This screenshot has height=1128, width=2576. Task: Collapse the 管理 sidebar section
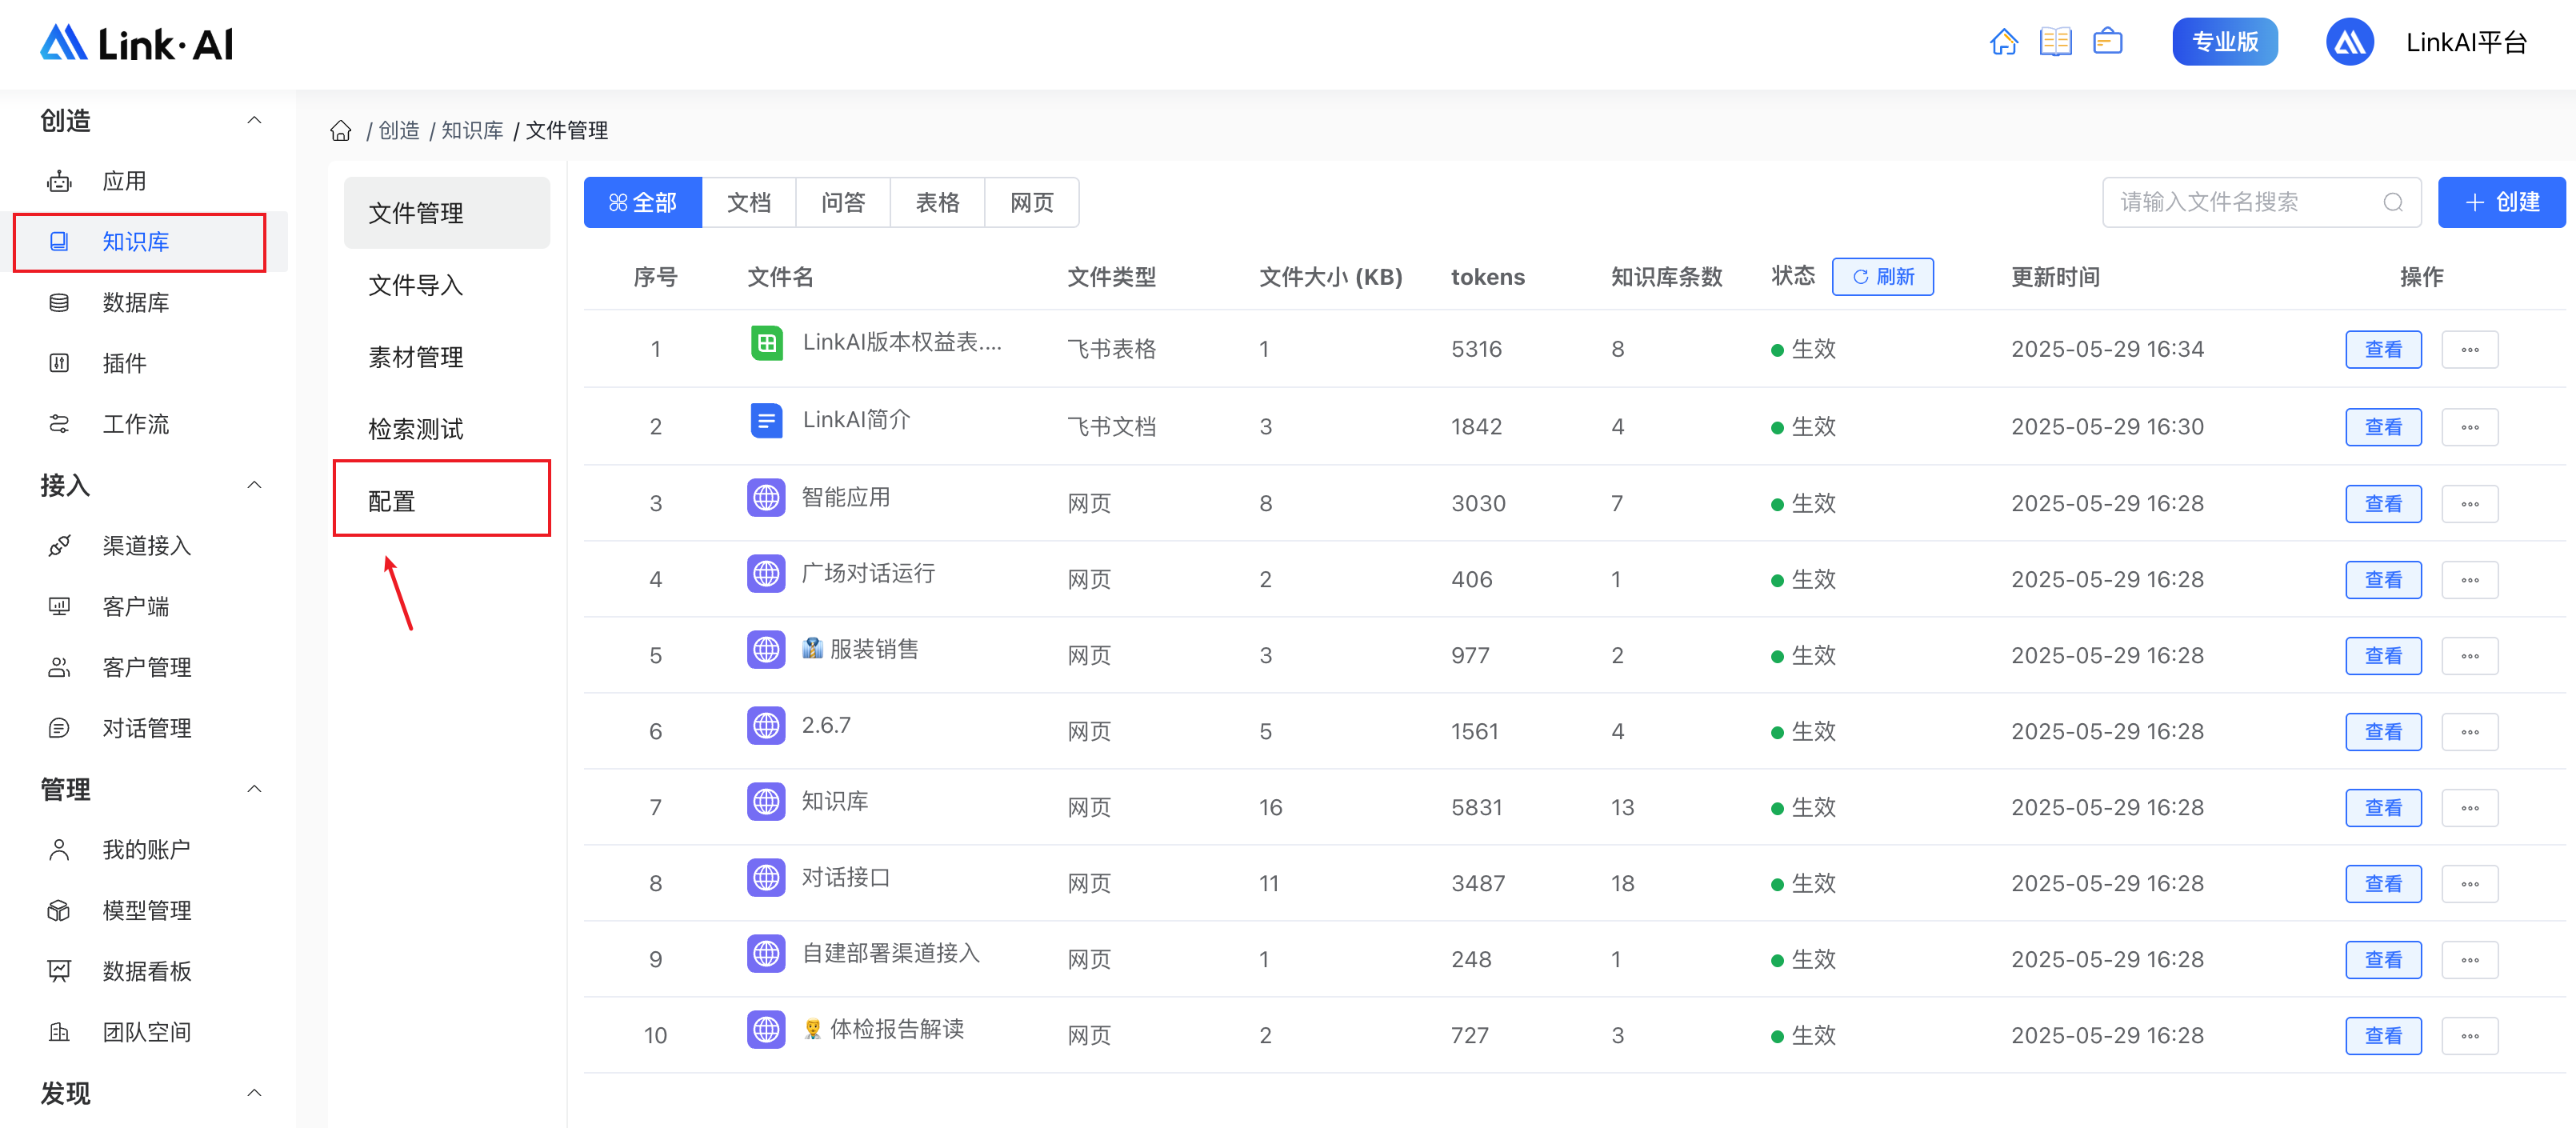[254, 789]
